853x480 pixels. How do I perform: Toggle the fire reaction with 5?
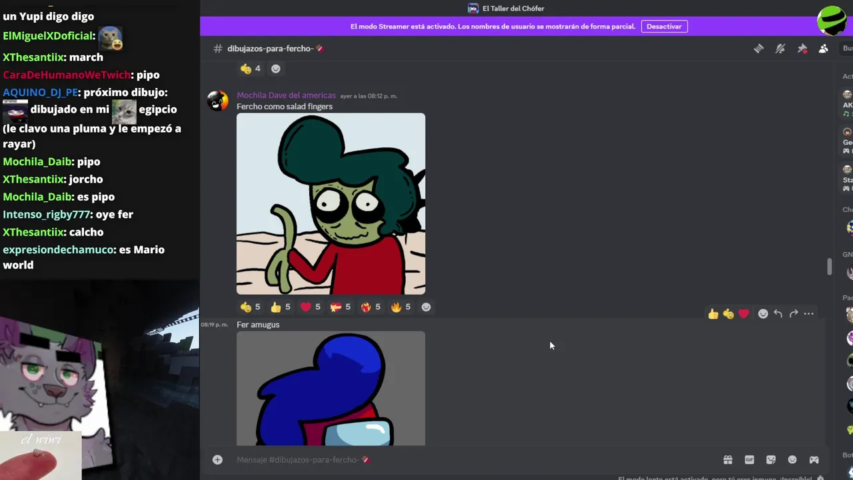[x=401, y=307]
